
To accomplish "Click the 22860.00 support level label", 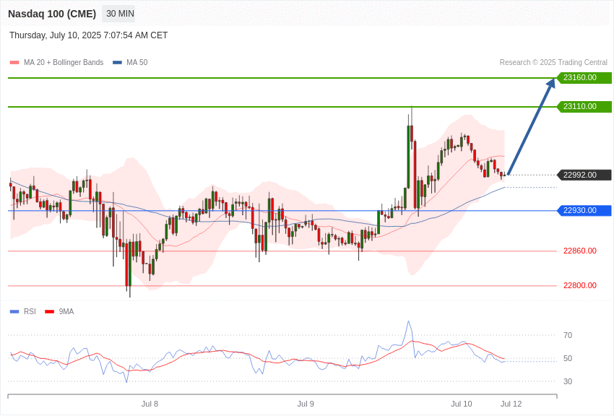I will pyautogui.click(x=580, y=251).
